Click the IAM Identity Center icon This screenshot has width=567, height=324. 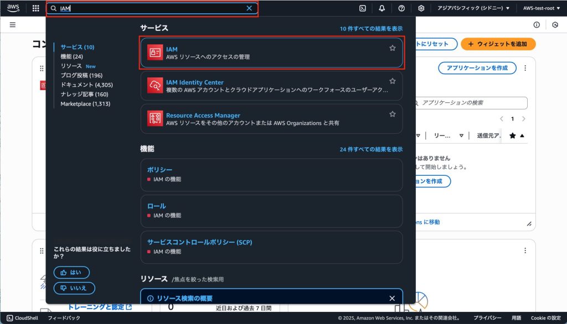(x=155, y=86)
